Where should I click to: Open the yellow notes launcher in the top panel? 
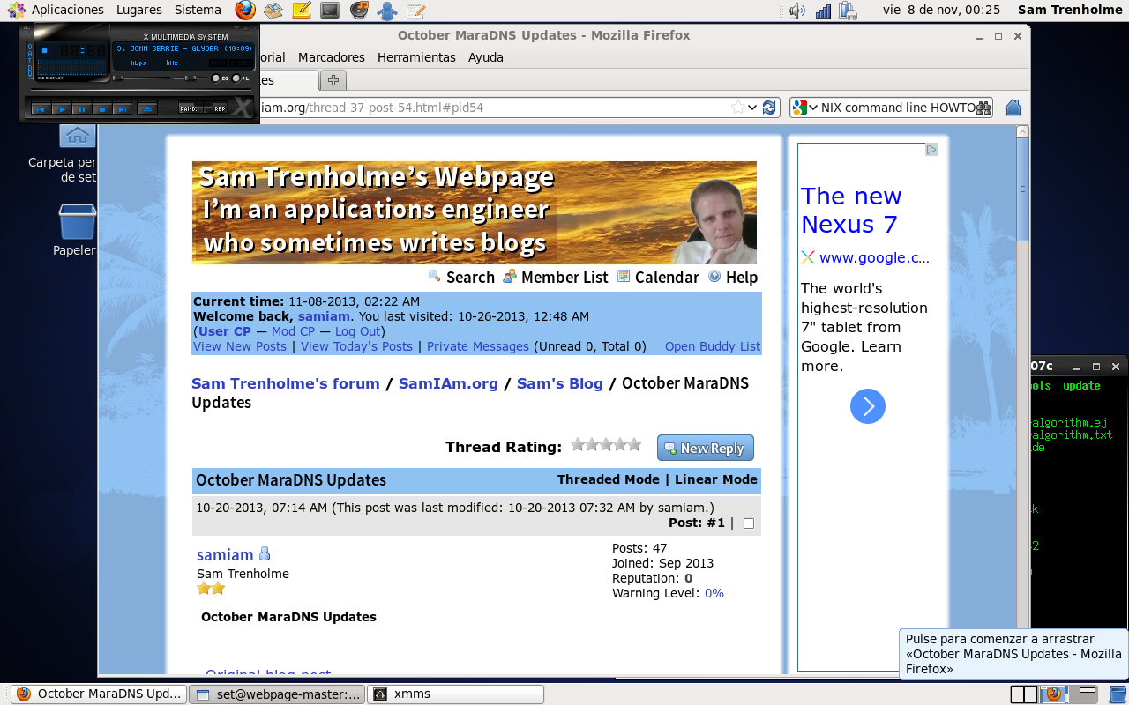click(x=302, y=10)
